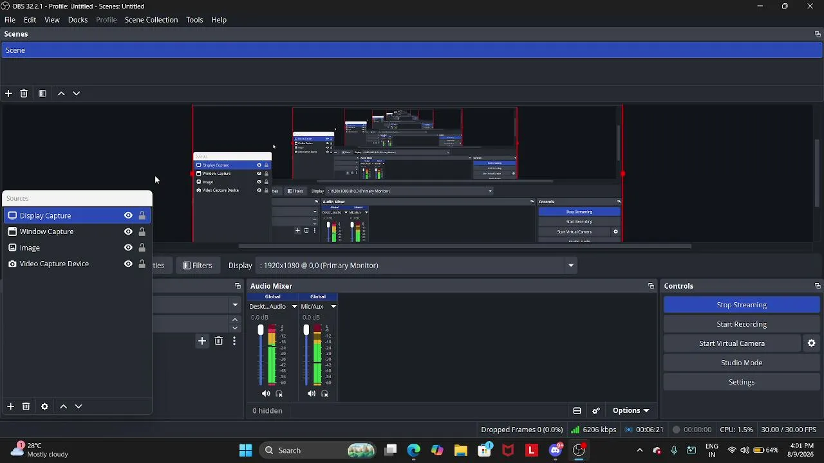The image size is (824, 463).
Task: Open the Edit menu
Action: coord(30,20)
